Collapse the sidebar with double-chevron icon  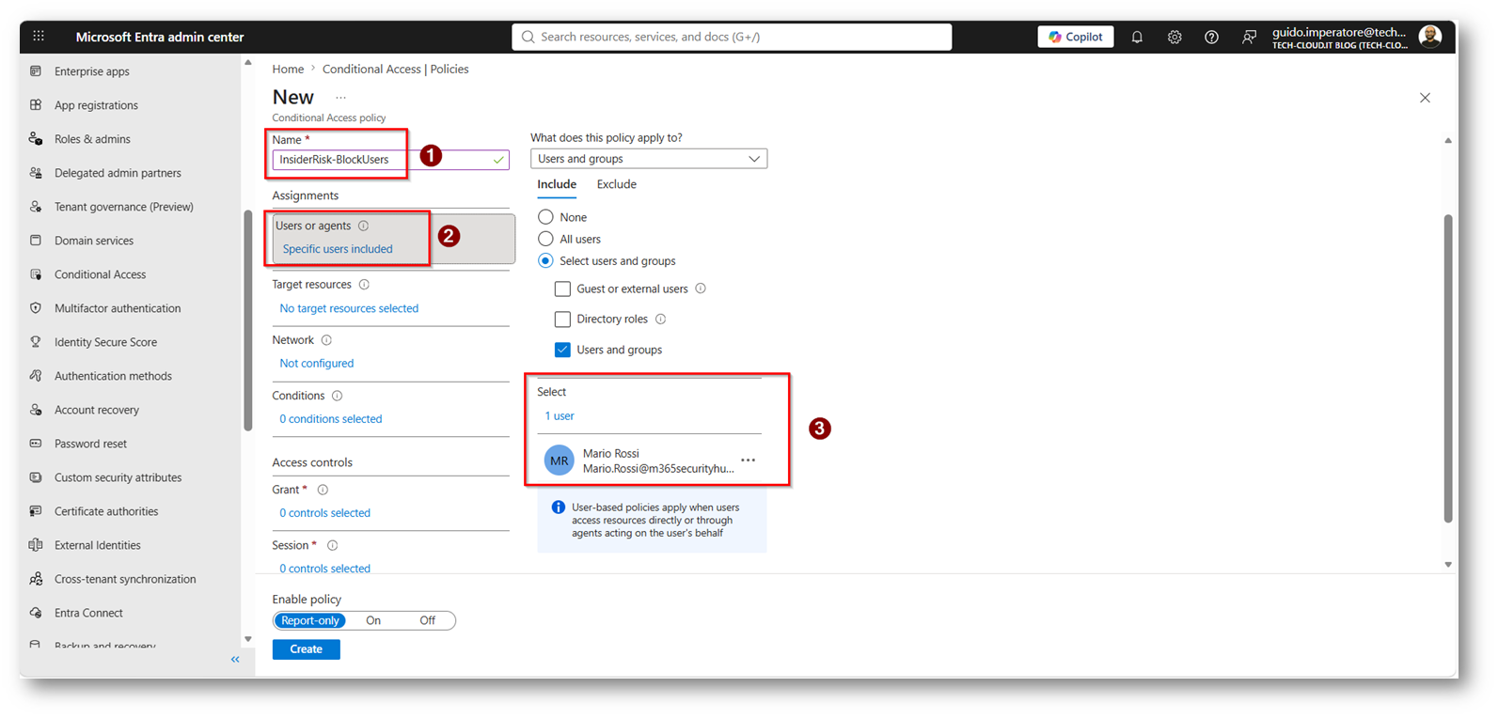[235, 660]
